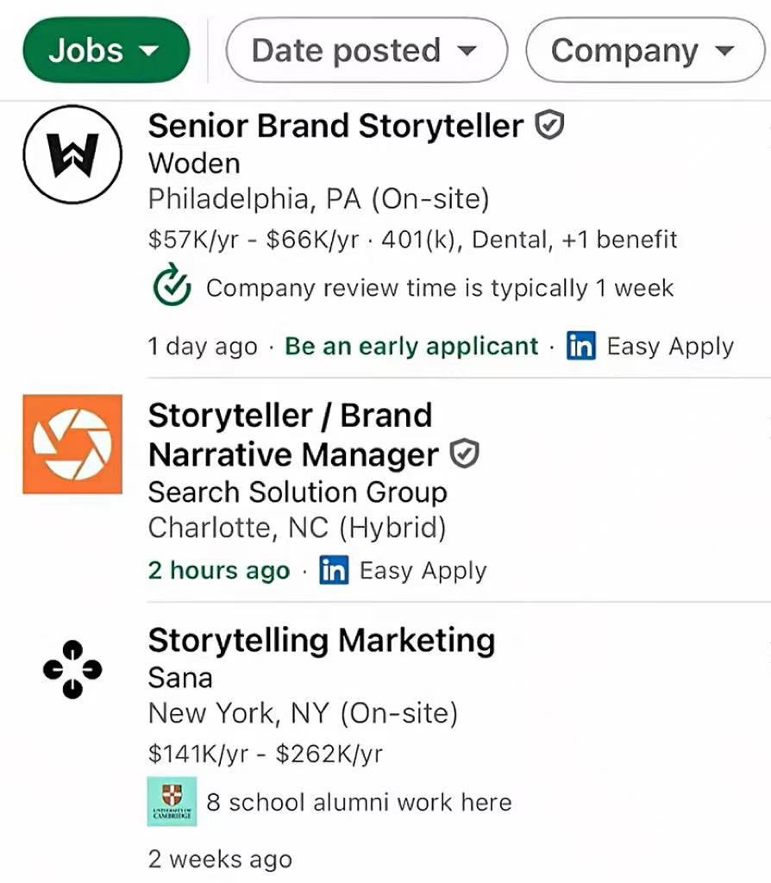Click the green company review time icon
771x883 pixels.
pos(172,287)
